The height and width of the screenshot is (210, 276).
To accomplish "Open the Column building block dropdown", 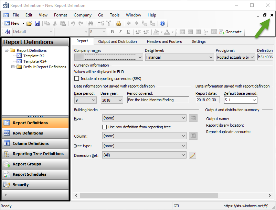I will point(183,136).
